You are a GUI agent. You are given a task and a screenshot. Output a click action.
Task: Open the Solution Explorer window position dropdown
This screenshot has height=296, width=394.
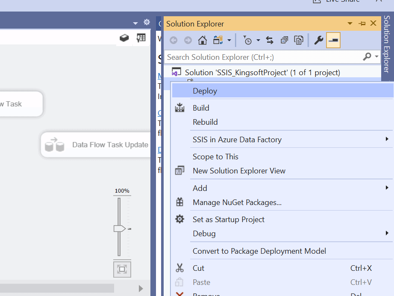tap(350, 23)
